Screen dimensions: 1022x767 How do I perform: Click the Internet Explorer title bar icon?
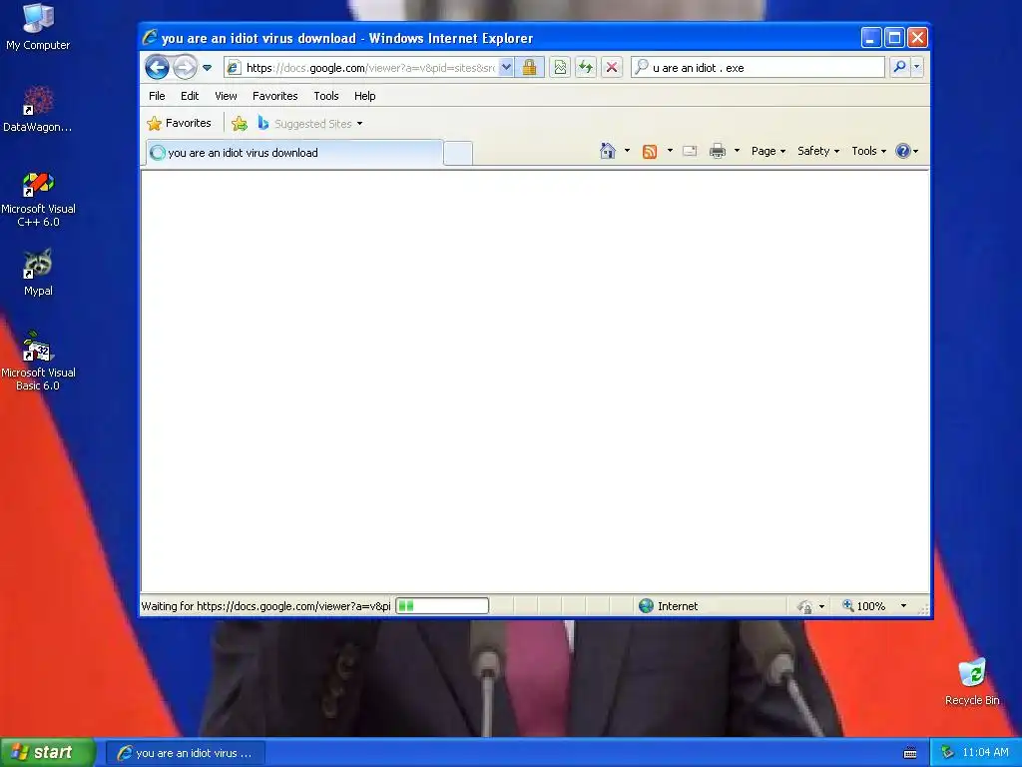150,37
